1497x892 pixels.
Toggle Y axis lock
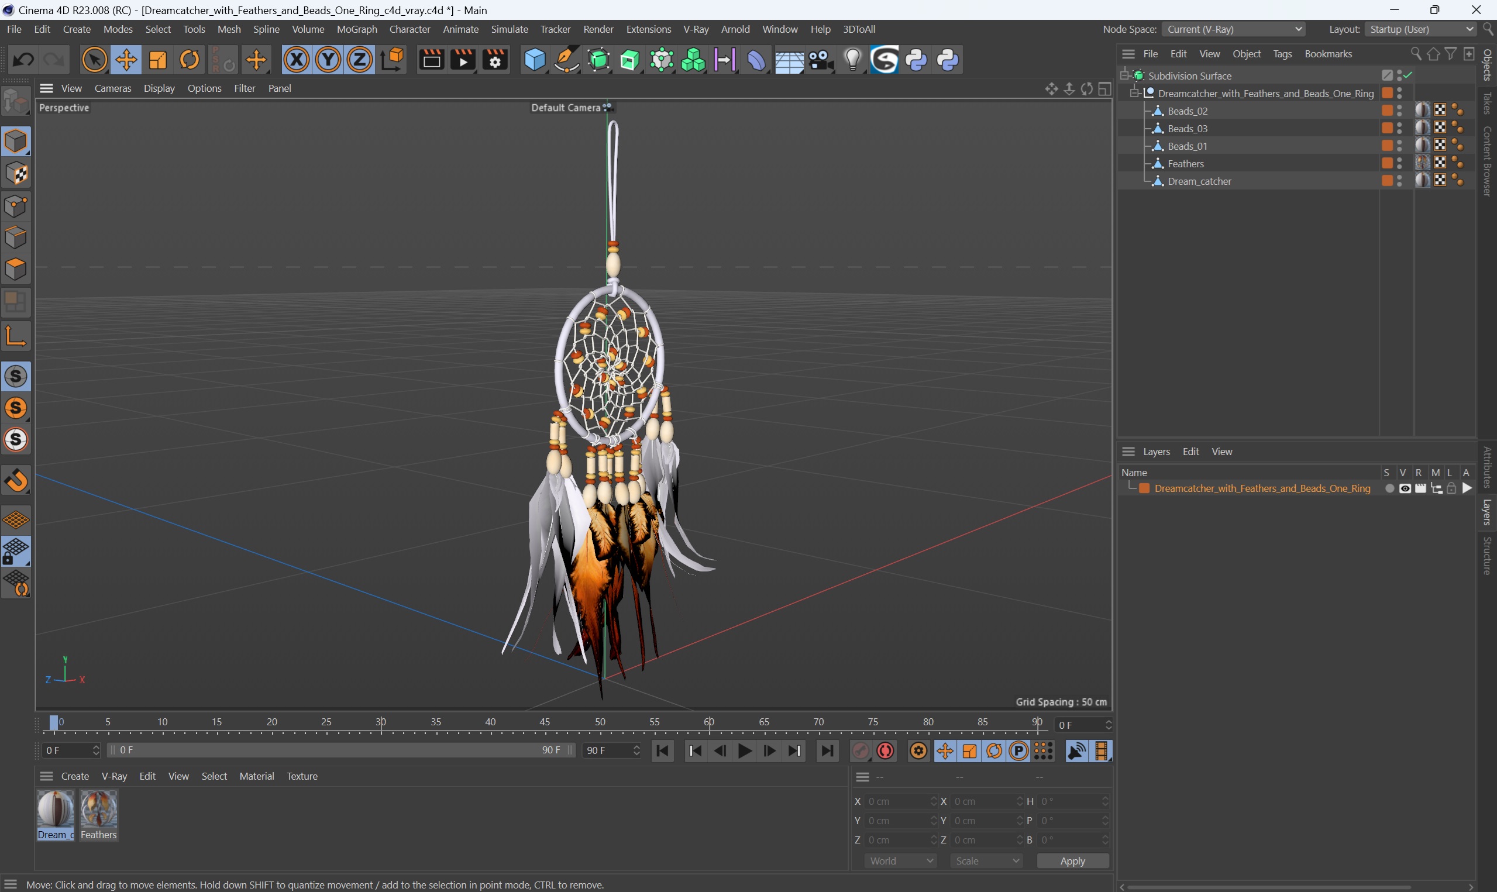[x=328, y=60]
